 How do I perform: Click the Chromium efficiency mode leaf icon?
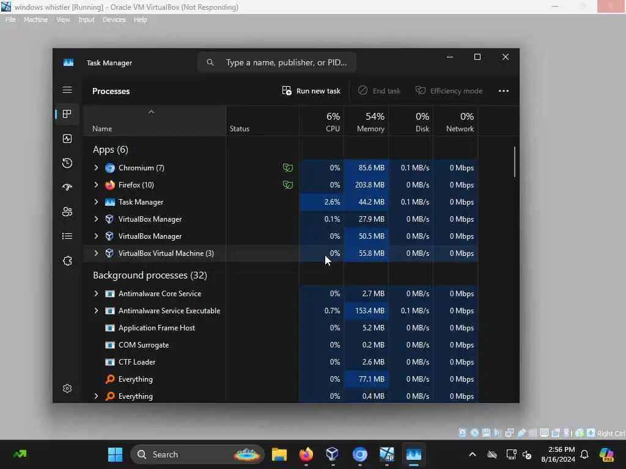pyautogui.click(x=288, y=168)
